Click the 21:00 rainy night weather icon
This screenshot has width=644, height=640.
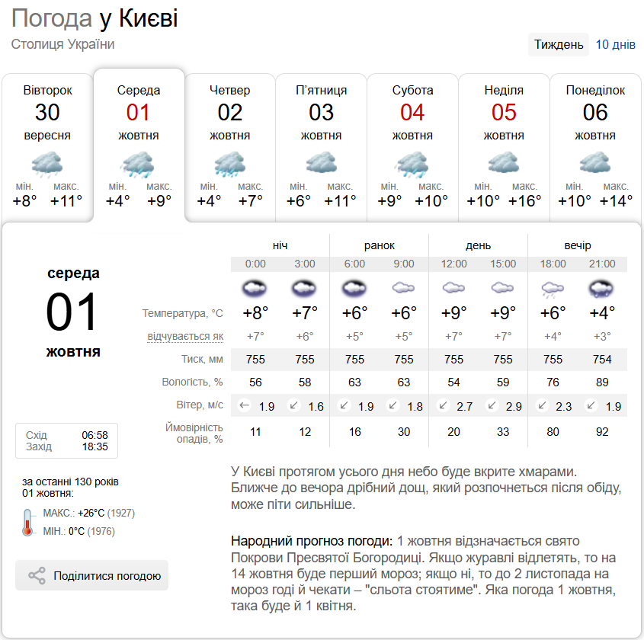pos(602,289)
